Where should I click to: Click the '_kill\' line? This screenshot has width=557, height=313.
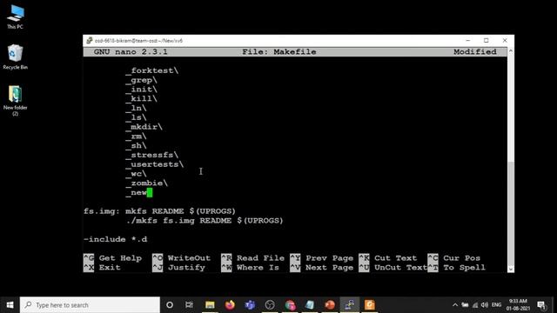click(141, 98)
